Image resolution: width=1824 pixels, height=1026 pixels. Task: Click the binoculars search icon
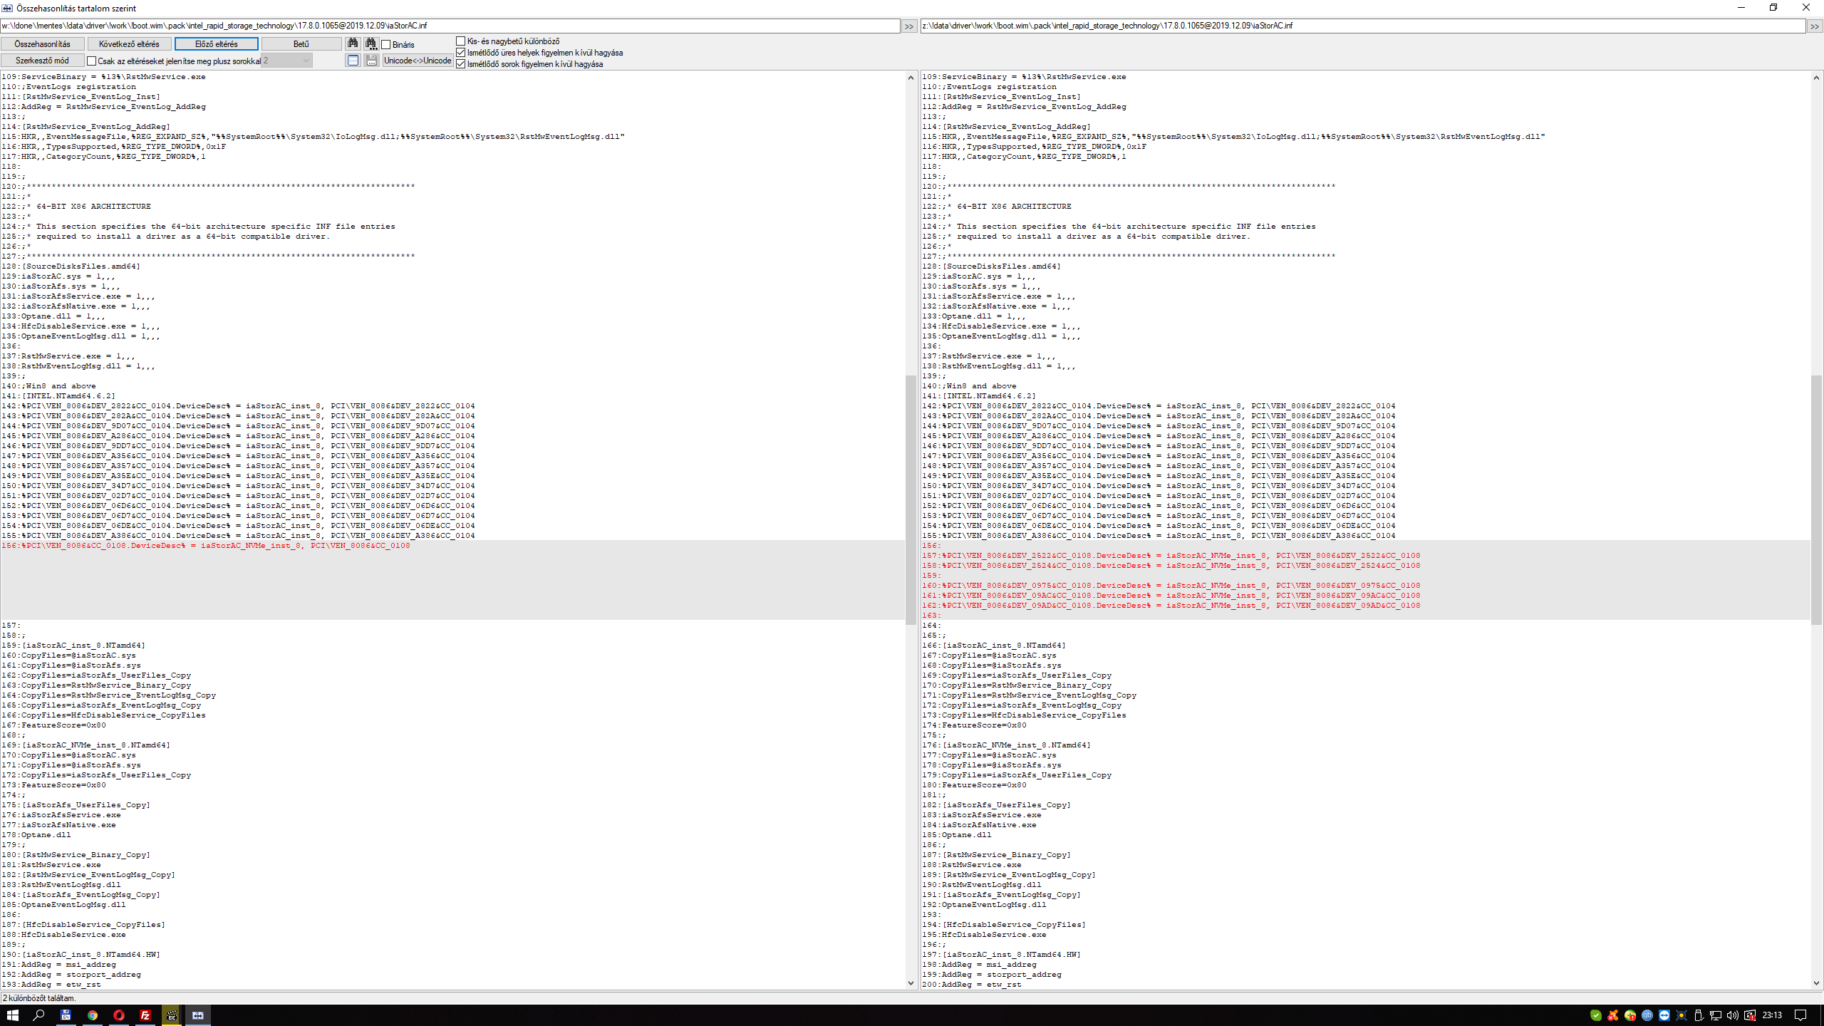353,43
